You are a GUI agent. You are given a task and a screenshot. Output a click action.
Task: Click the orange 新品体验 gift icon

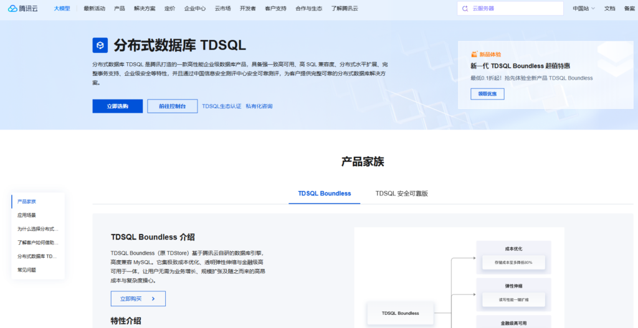pos(474,54)
